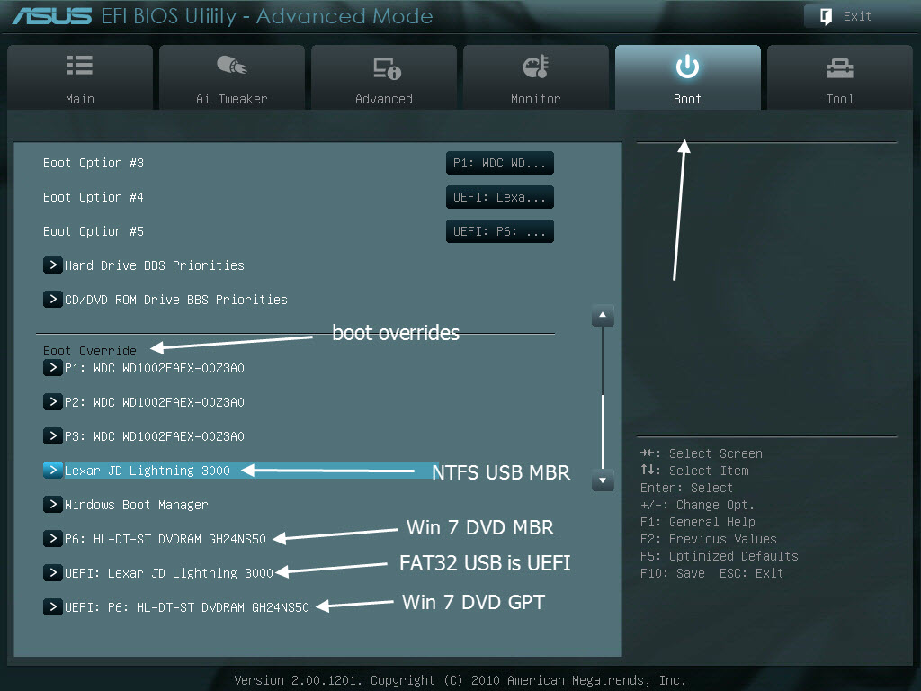Screen dimensions: 921x691
Task: Click the F5: Optimized Defaults hint
Action: pyautogui.click(x=720, y=556)
